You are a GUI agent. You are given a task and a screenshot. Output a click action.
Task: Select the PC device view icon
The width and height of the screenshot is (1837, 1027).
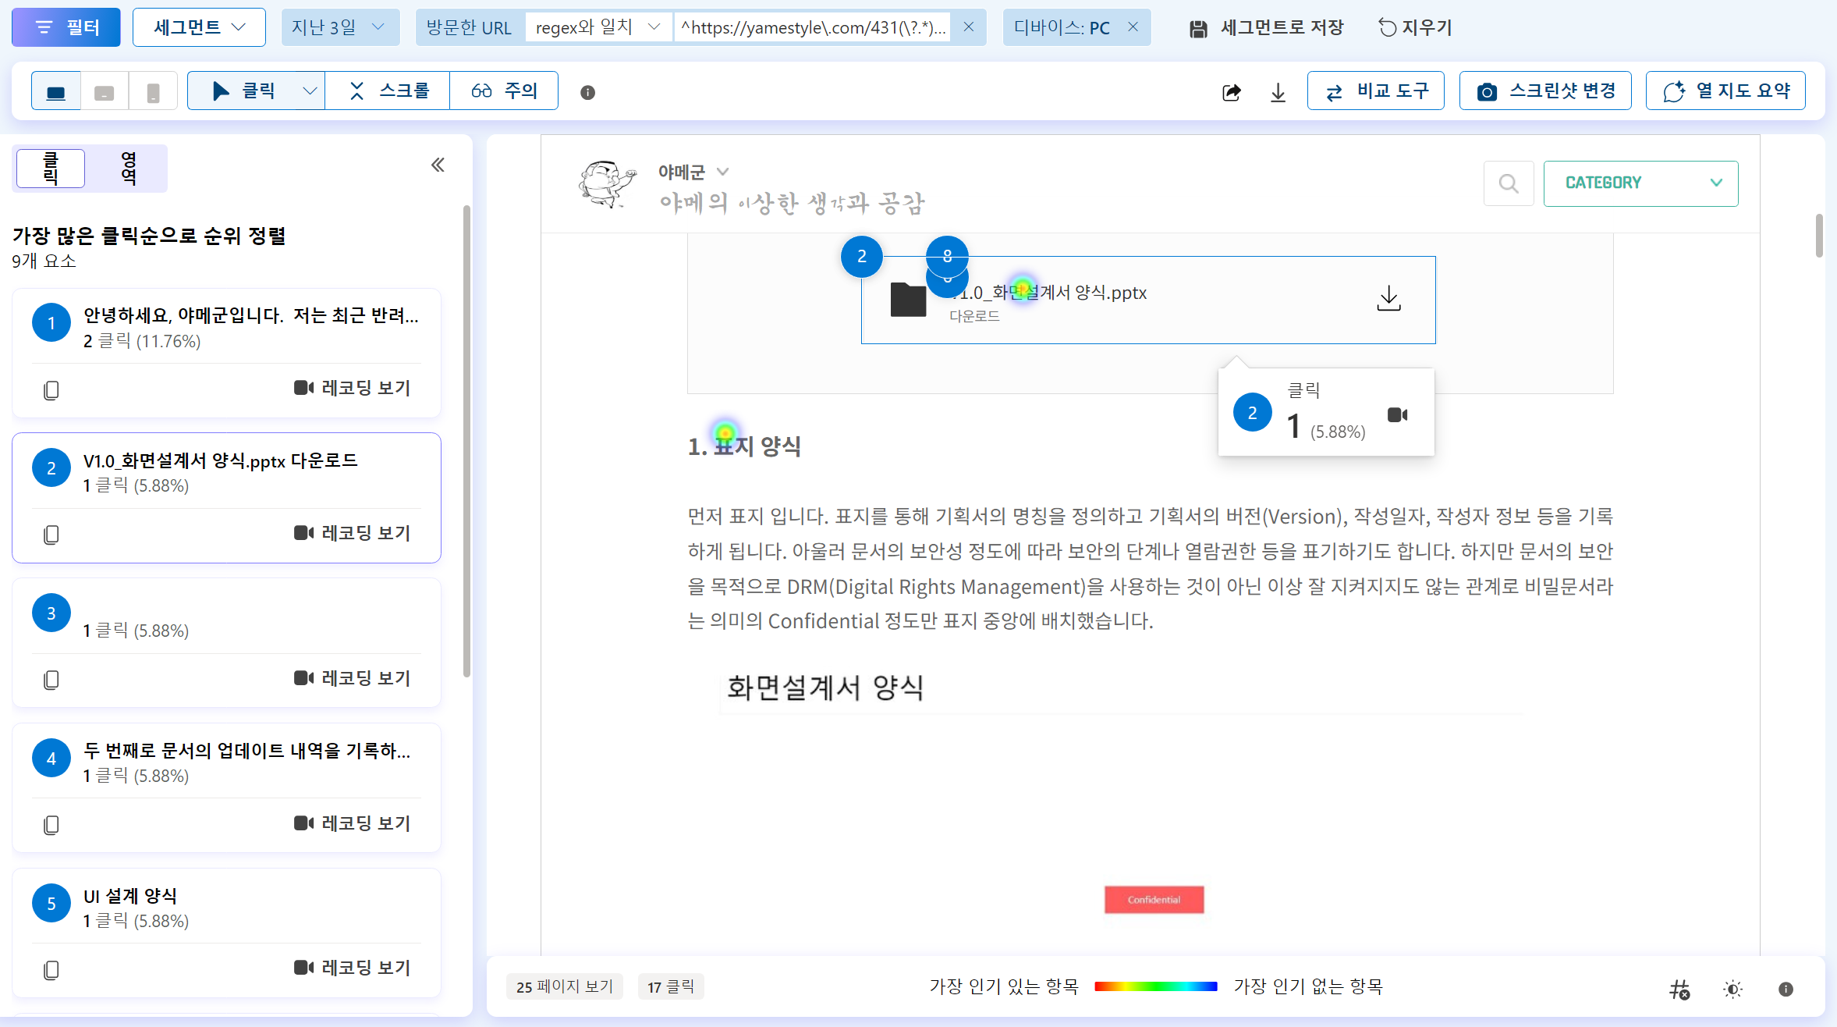pos(56,92)
